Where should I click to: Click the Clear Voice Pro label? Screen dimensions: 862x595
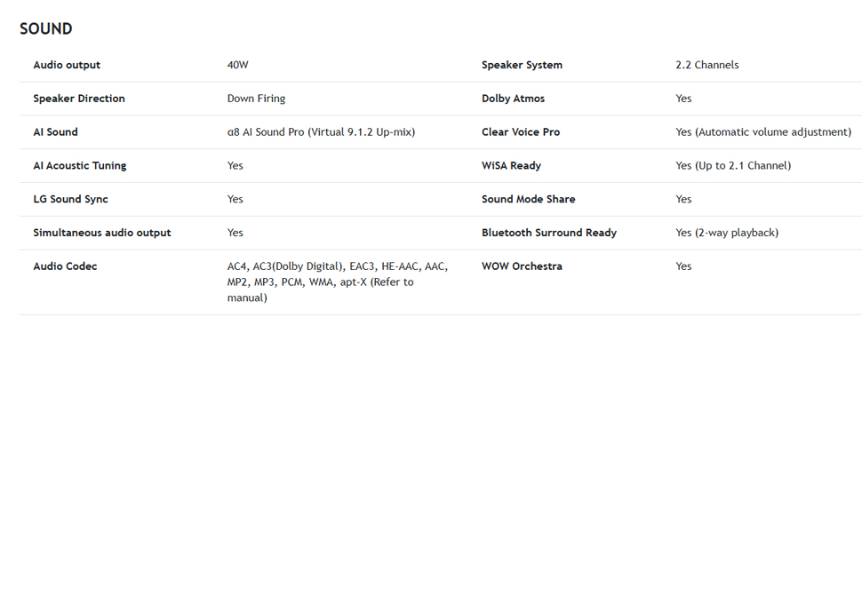521,131
